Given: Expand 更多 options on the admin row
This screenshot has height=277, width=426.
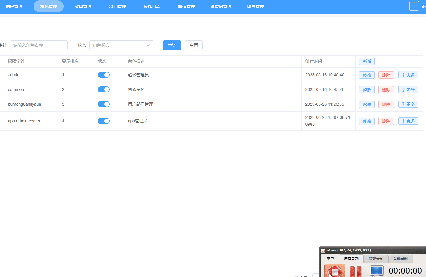Looking at the screenshot, I should click(x=408, y=75).
